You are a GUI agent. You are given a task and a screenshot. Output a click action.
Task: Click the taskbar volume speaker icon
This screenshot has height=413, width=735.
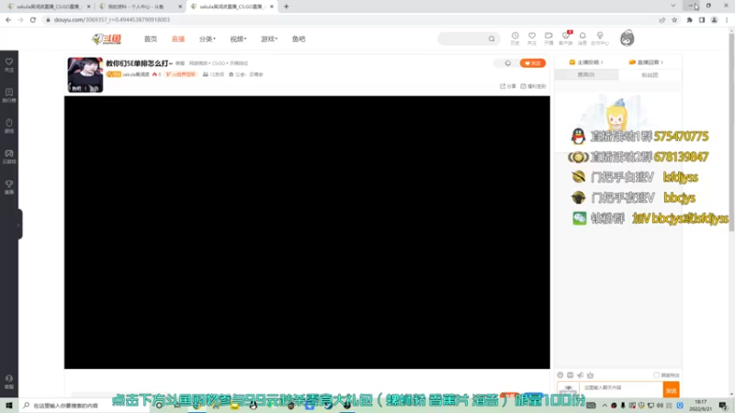pos(660,406)
